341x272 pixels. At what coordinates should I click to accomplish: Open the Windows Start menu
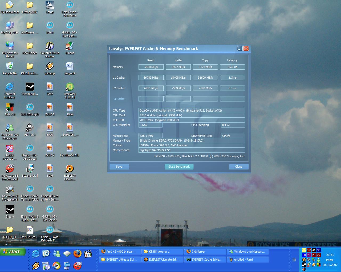click(13, 252)
